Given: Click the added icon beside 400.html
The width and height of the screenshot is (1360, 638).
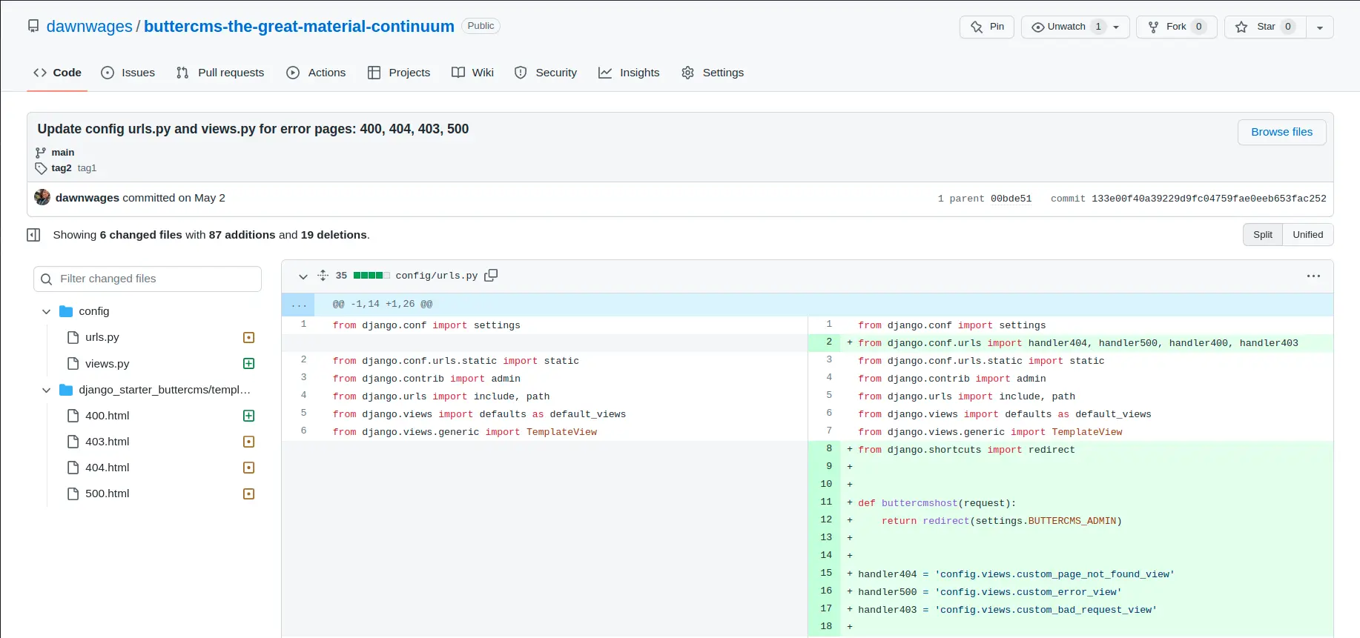Looking at the screenshot, I should point(249,416).
